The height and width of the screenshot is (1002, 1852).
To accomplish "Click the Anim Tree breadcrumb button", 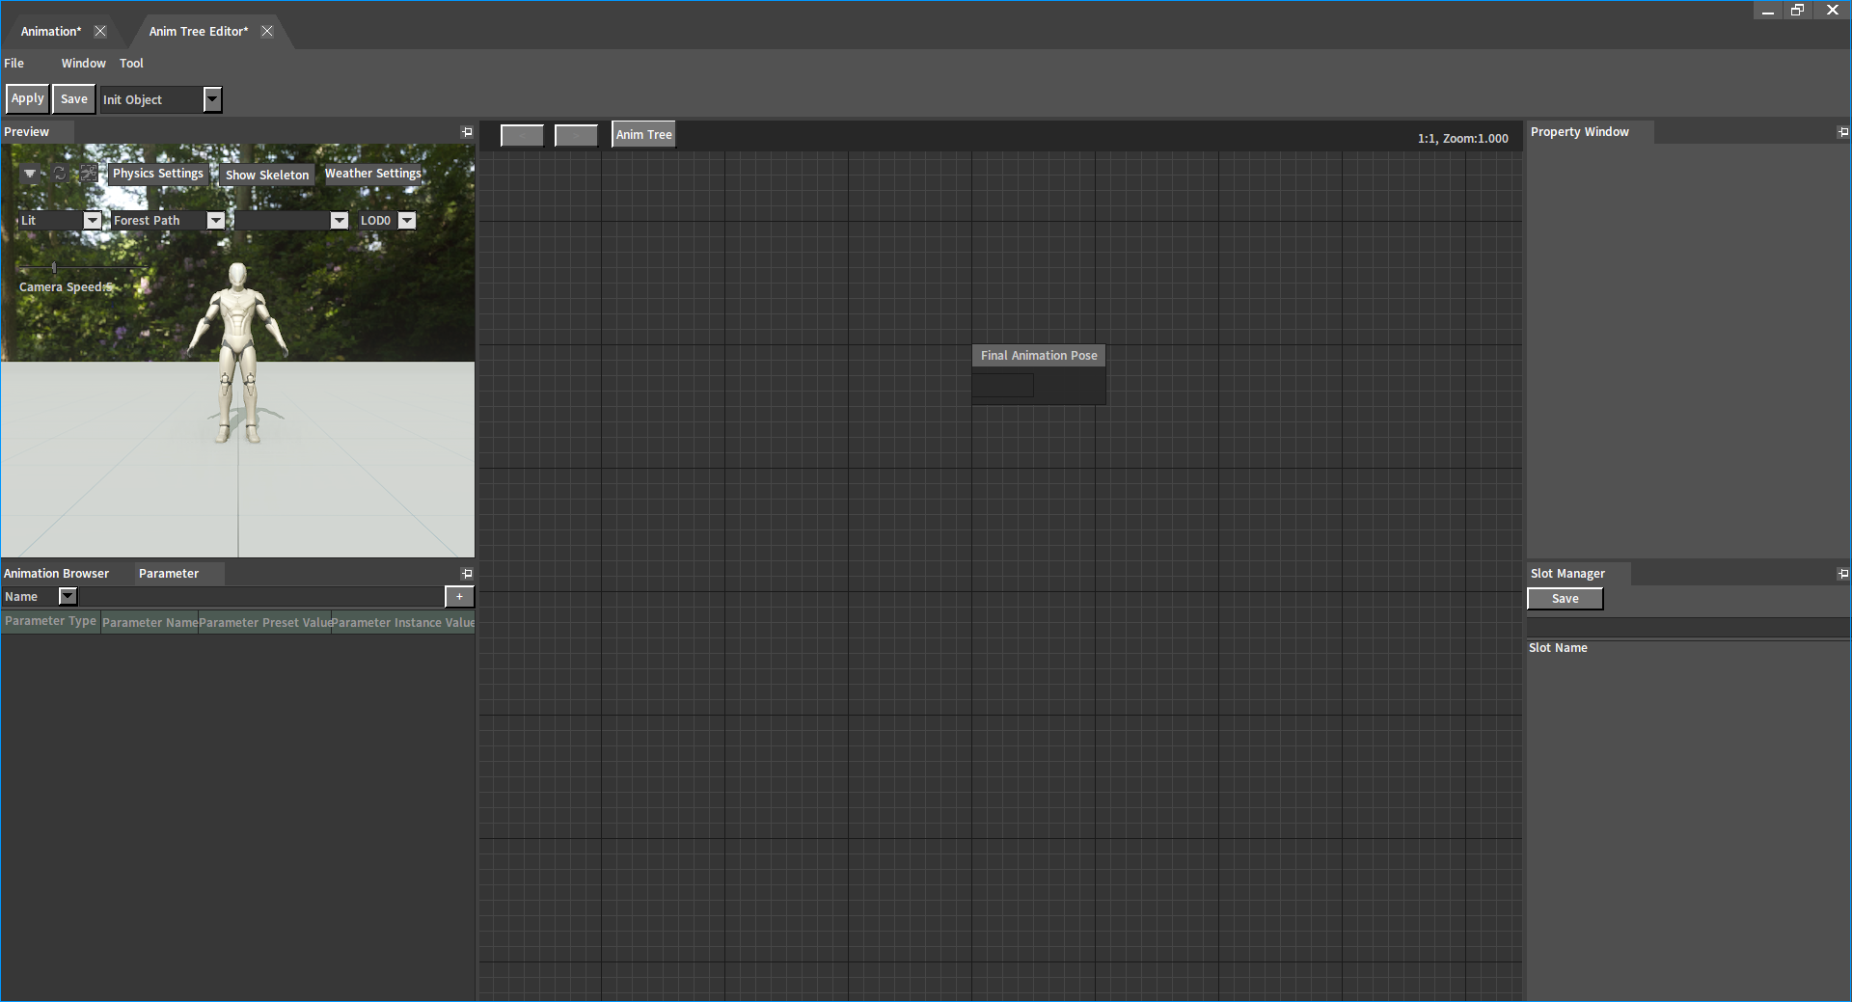I will click(644, 135).
